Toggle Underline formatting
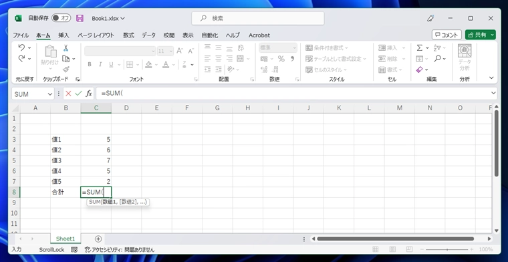508x262 pixels. pyautogui.click(x=111, y=64)
